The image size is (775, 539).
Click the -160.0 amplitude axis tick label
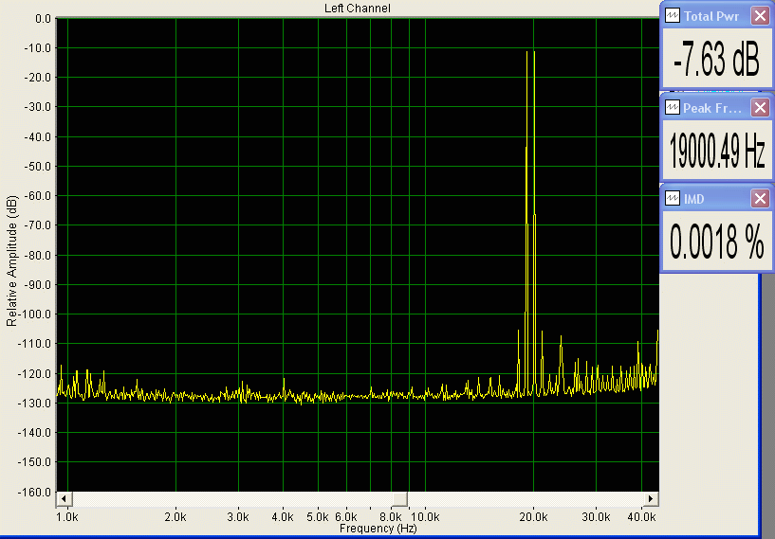click(x=34, y=492)
